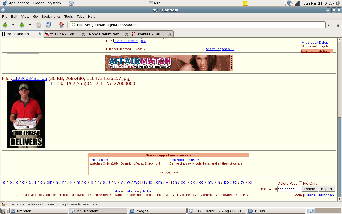342x214 pixels.
Task: Click the Go button
Action: tap(330, 25)
